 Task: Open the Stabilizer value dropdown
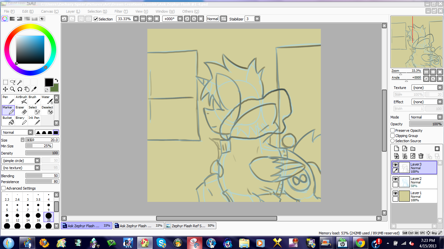coord(257,19)
